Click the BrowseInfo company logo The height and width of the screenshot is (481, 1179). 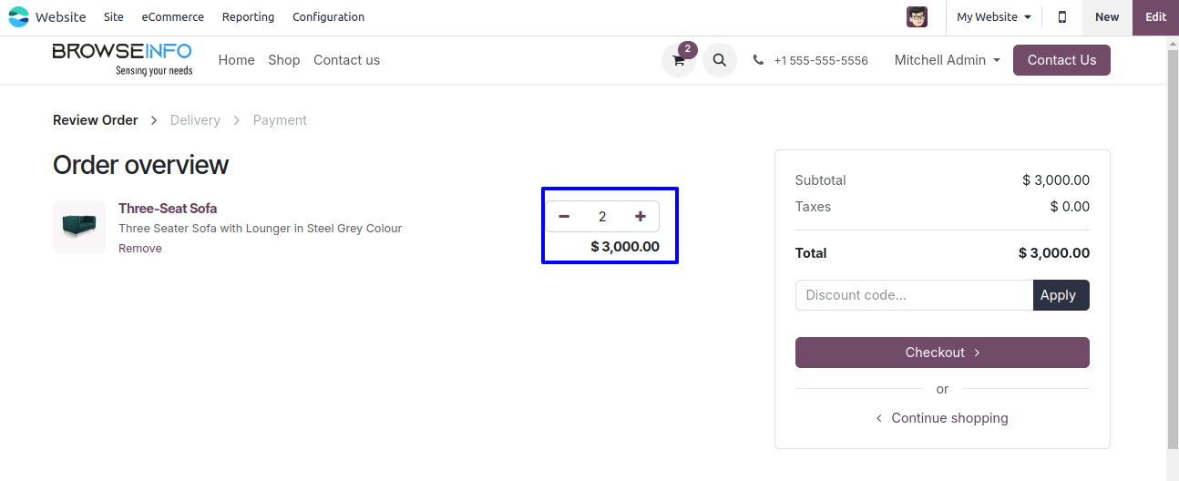click(122, 59)
